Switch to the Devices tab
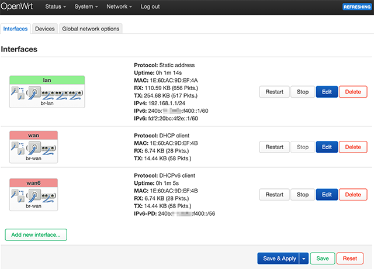This screenshot has height=269, width=374. point(44,29)
